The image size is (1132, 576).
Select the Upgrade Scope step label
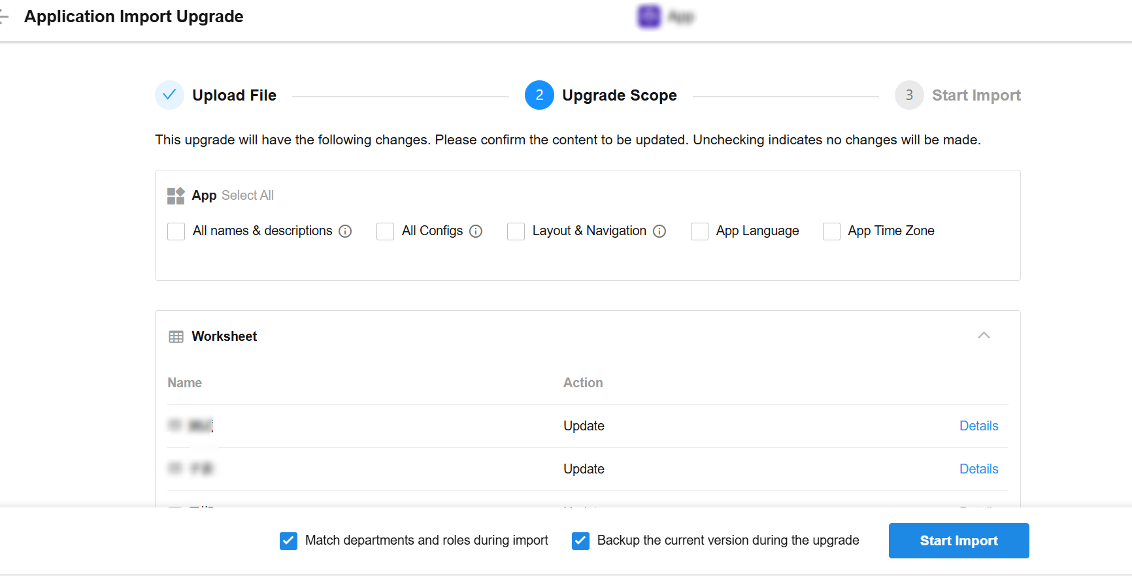pyautogui.click(x=620, y=95)
